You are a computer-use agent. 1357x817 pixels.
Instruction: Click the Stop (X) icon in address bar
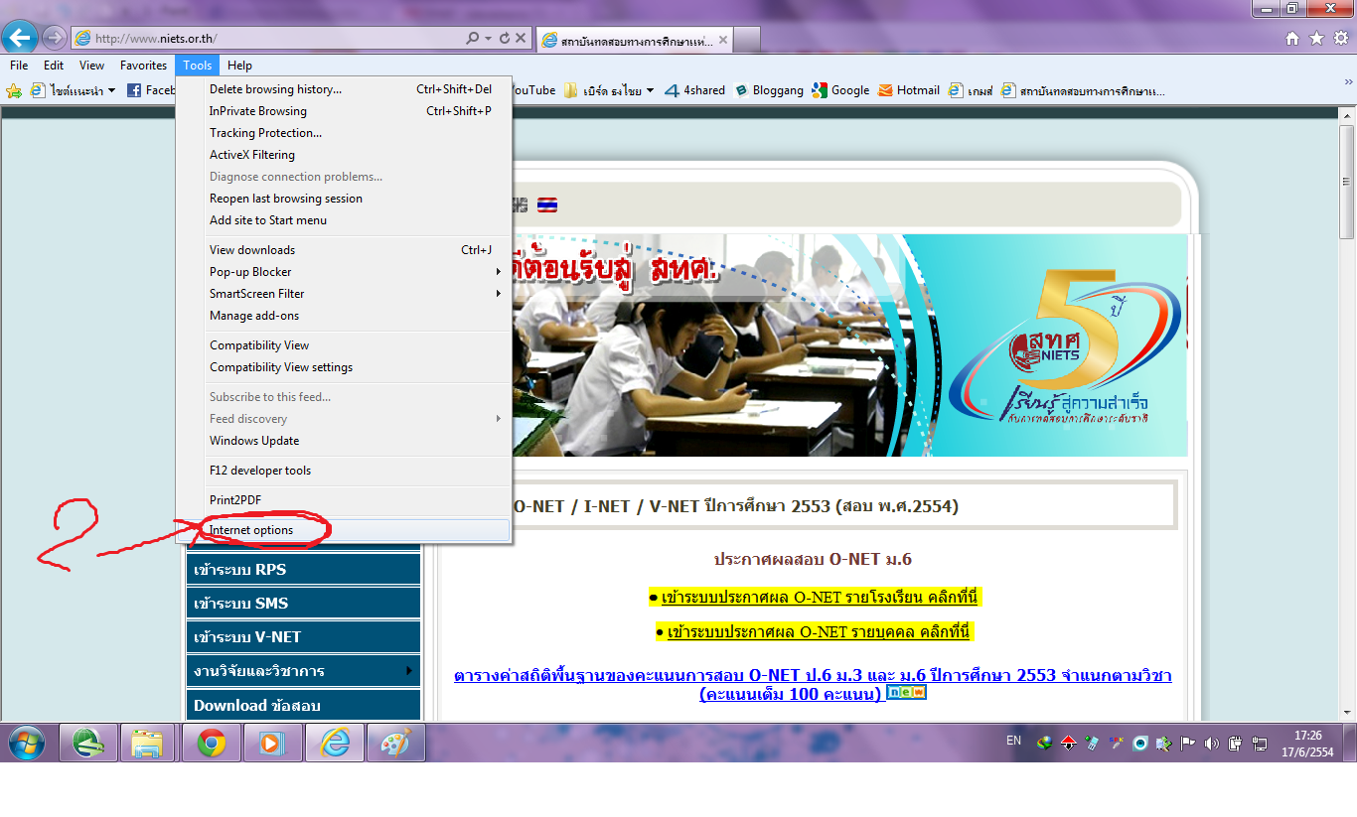click(x=521, y=39)
